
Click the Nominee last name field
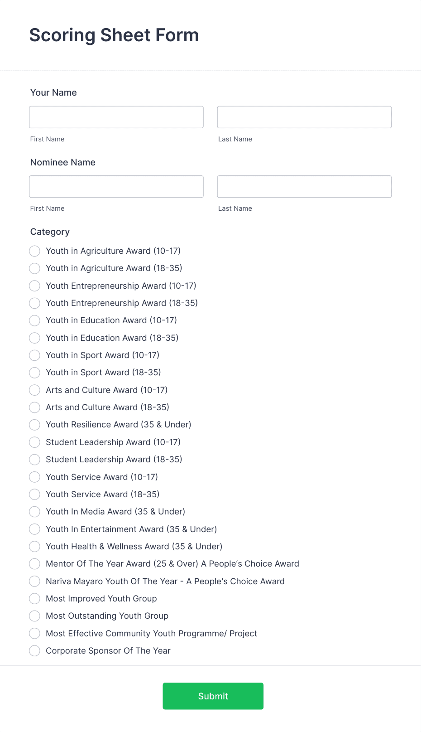[x=304, y=186]
